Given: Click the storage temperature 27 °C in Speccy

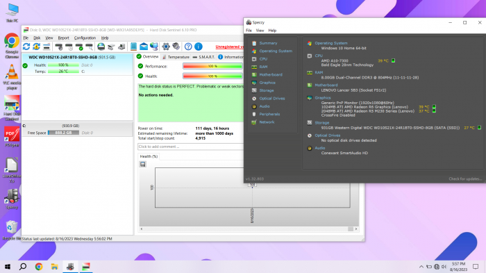Looking at the screenshot, I should [x=469, y=128].
